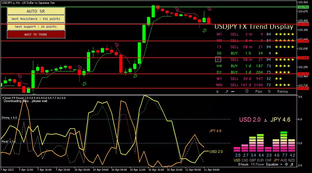Switch to D1 timeframe in Trend Display
312x173 pixels.
click(219, 72)
